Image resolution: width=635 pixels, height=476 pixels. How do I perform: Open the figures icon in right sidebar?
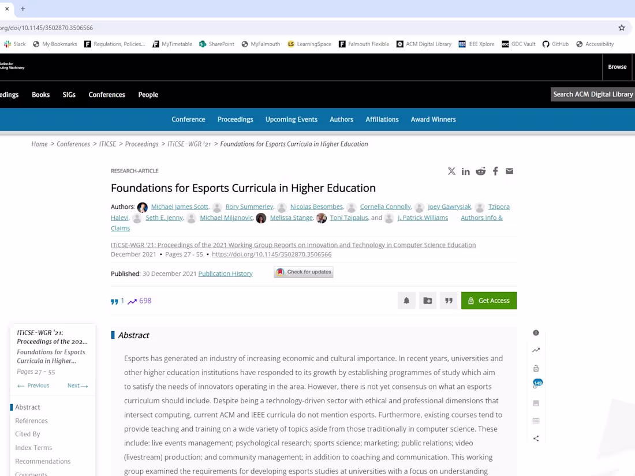(536, 403)
